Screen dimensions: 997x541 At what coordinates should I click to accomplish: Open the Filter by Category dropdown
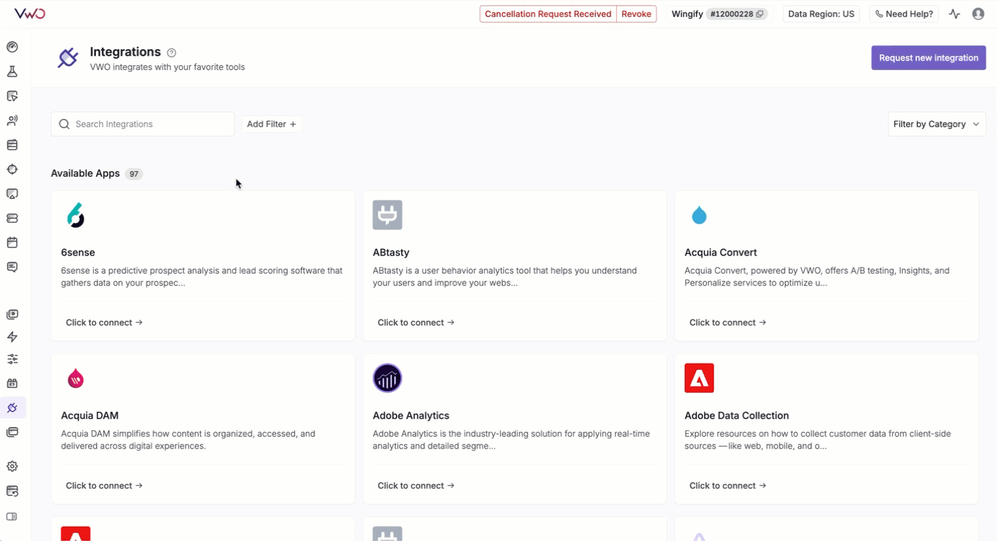936,124
